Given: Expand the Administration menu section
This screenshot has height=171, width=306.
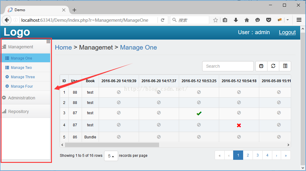Looking at the screenshot, I should pos(26,98).
